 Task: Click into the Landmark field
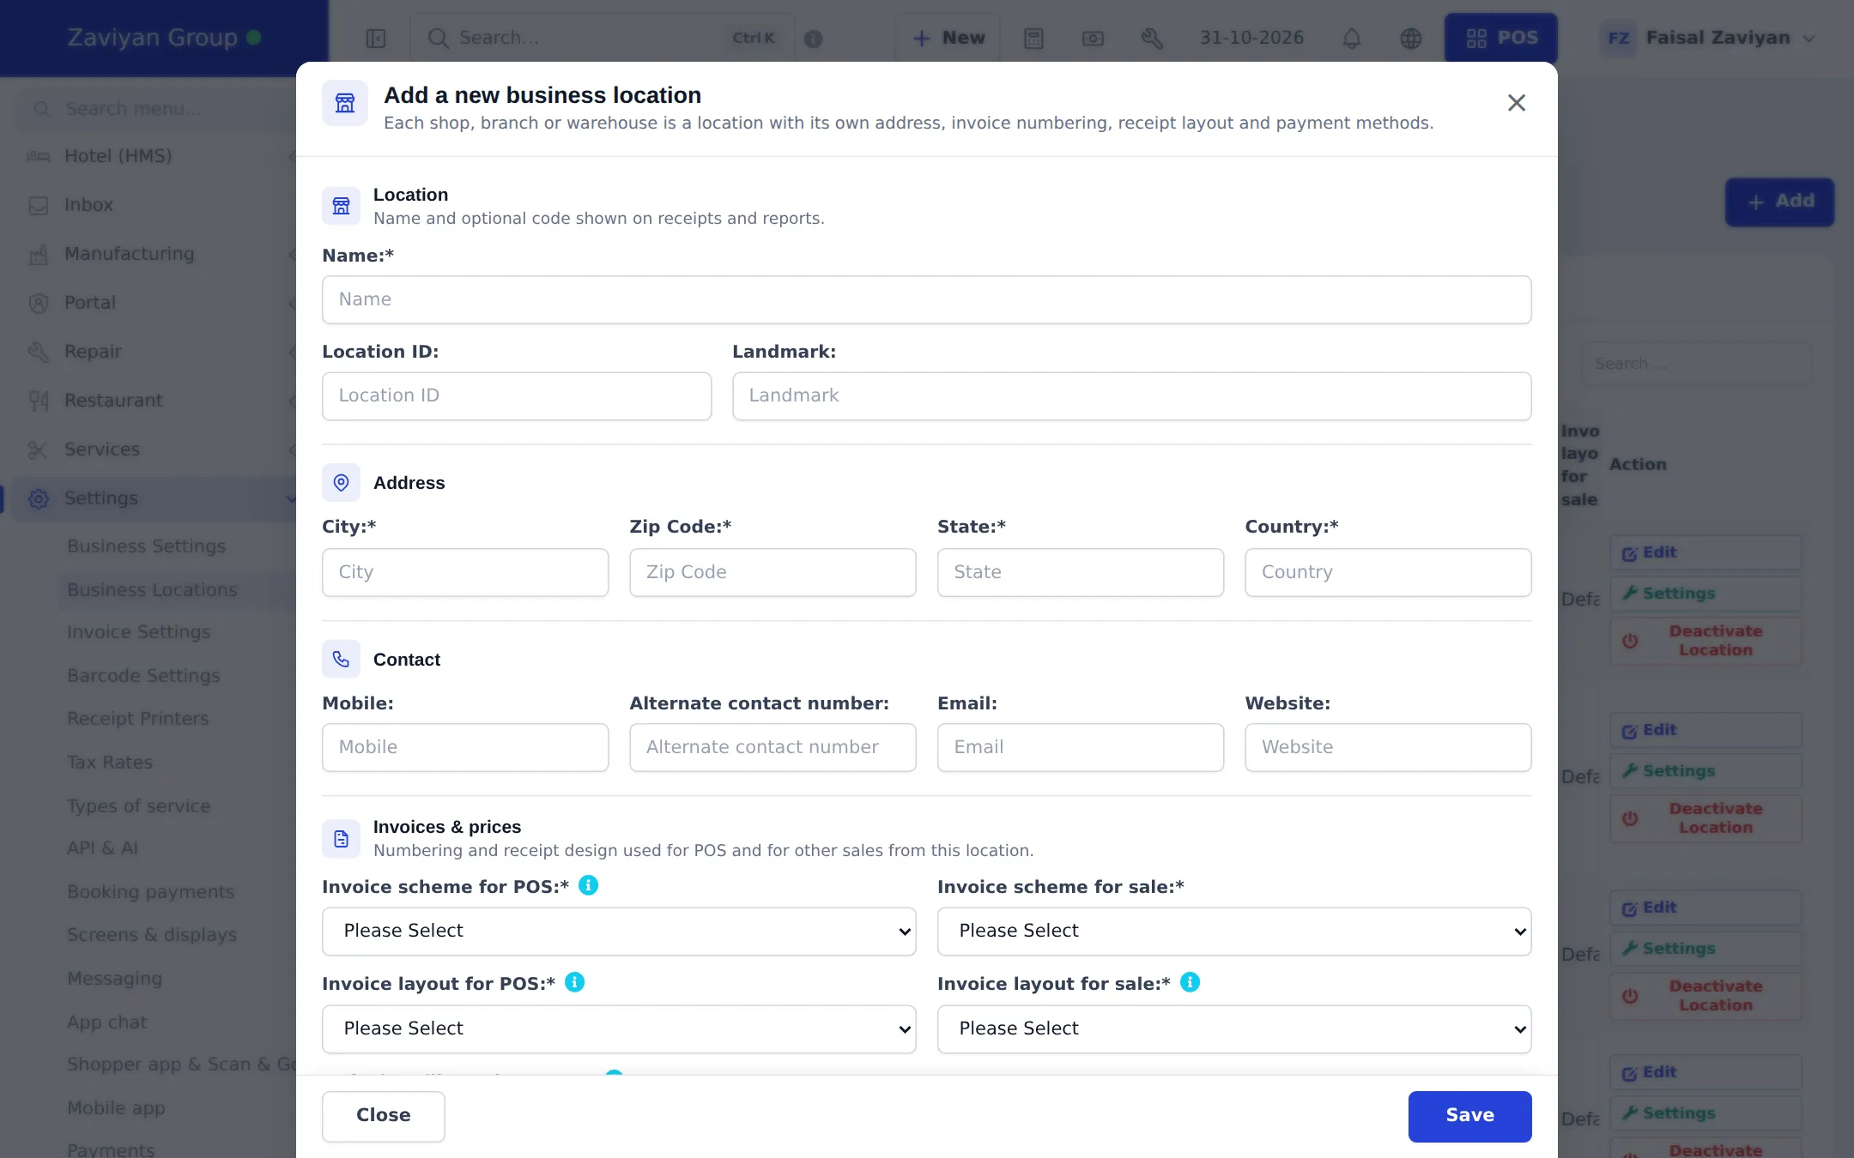pyautogui.click(x=1131, y=396)
